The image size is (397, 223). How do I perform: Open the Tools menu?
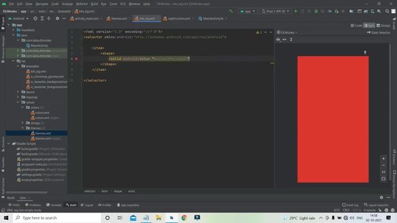pyautogui.click(x=113, y=4)
